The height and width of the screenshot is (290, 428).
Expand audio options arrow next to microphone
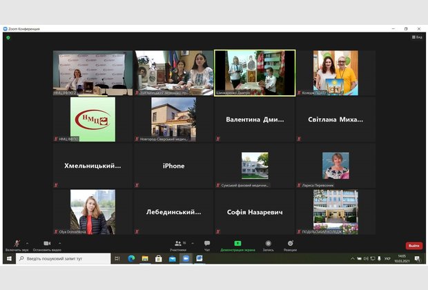[x=28, y=242]
